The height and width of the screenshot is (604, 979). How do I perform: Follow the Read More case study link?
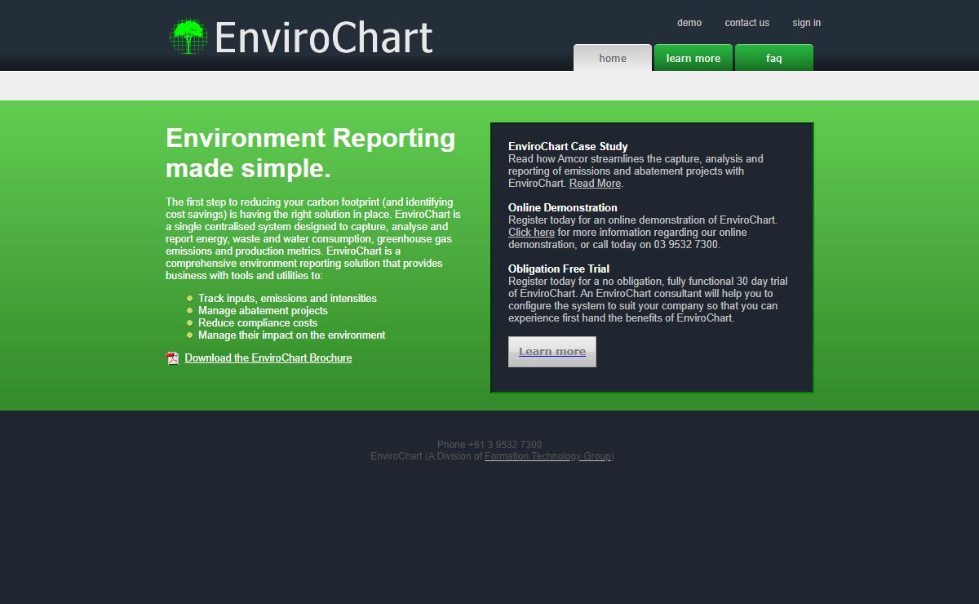pyautogui.click(x=595, y=184)
